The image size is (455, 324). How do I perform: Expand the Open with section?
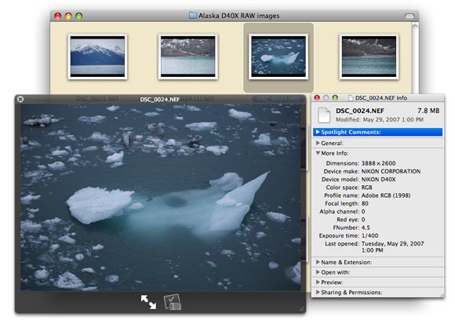318,272
